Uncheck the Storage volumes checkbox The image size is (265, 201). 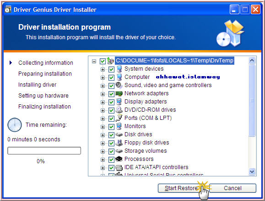[111, 151]
